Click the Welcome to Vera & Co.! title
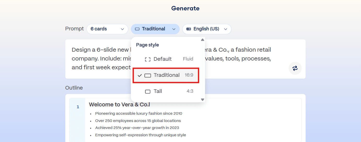Image resolution: width=361 pixels, height=142 pixels. click(x=119, y=105)
